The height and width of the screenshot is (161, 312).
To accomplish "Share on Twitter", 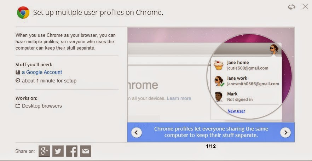I will [x=58, y=151].
